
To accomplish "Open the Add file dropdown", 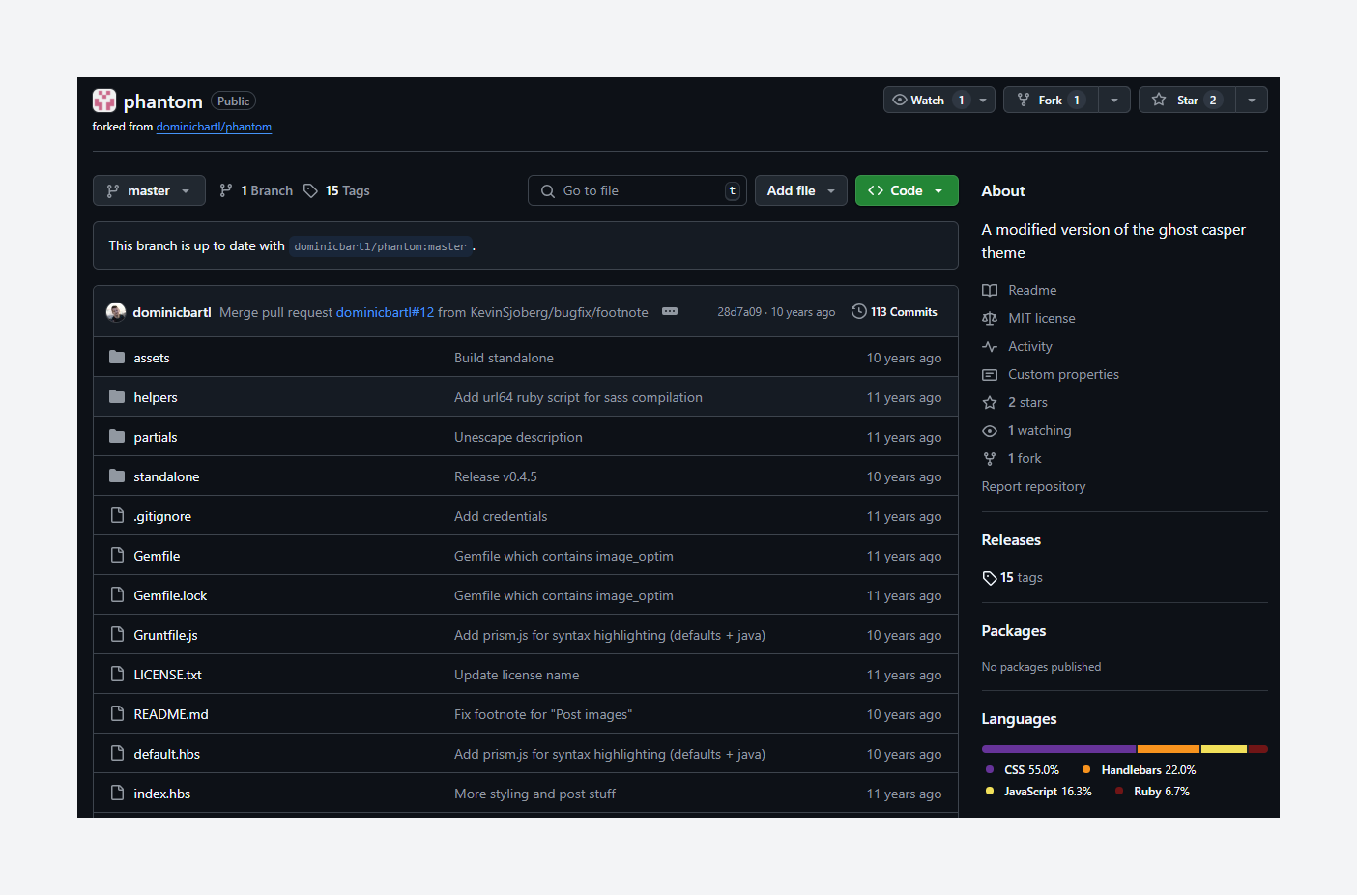I will click(x=801, y=190).
